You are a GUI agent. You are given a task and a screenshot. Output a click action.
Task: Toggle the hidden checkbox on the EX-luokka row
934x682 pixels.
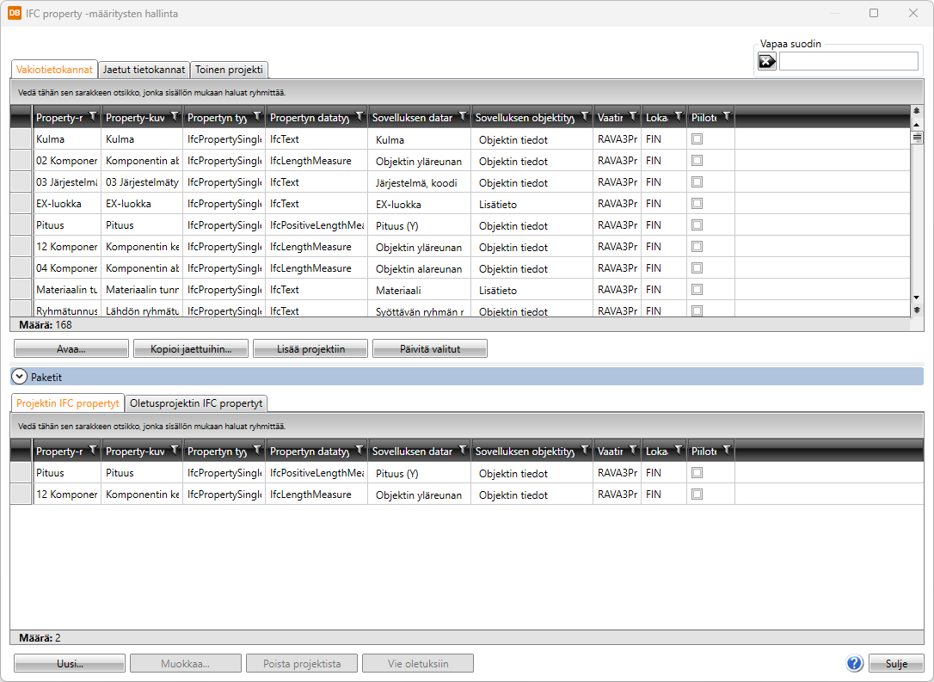click(x=697, y=204)
